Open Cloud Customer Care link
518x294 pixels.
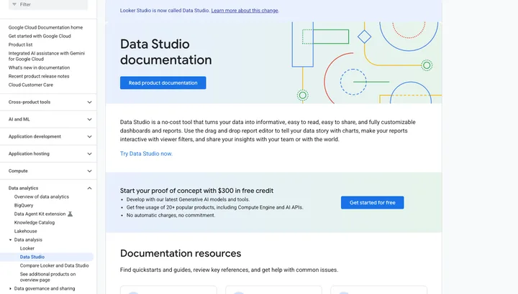click(x=31, y=85)
